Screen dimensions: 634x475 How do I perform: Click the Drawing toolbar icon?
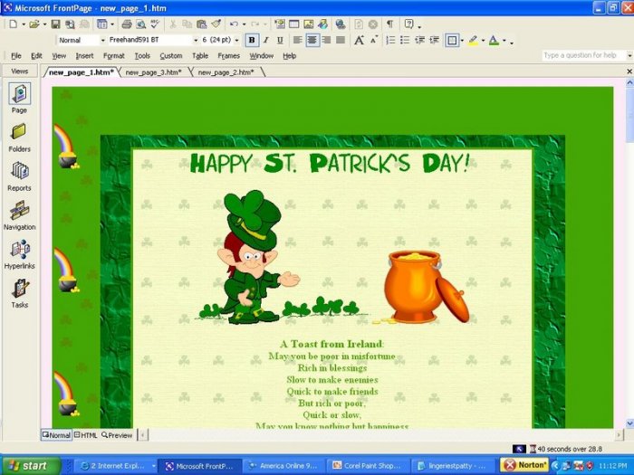pos(322,24)
